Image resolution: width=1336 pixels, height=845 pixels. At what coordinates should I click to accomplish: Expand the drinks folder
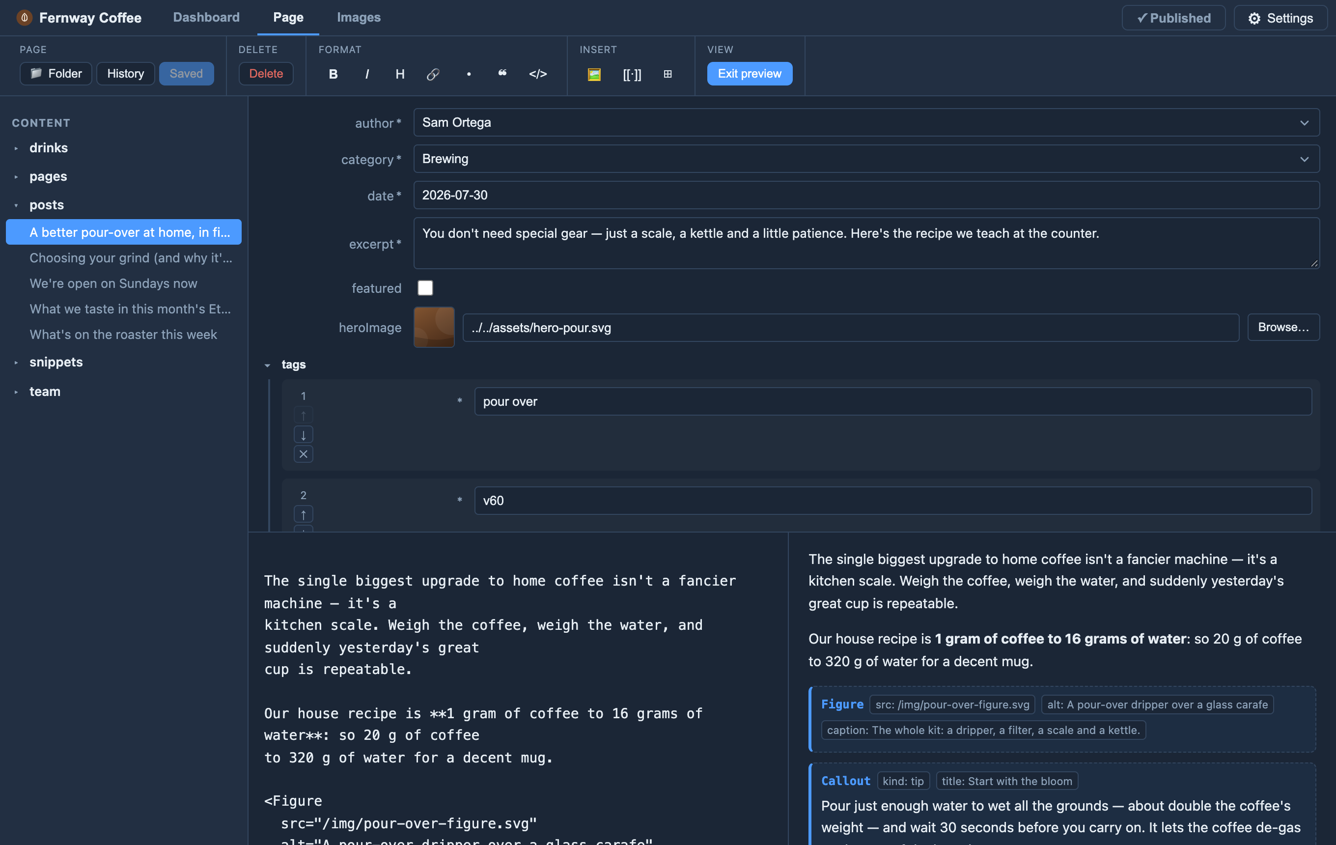coord(16,148)
